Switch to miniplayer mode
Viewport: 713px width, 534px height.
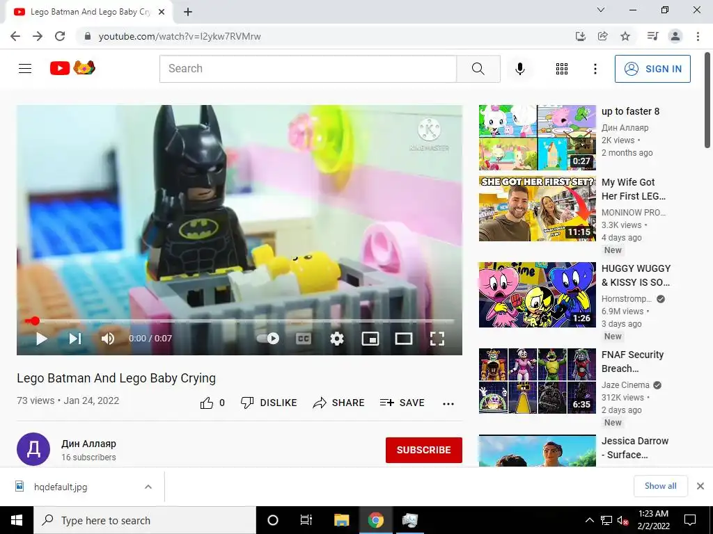pyautogui.click(x=370, y=339)
